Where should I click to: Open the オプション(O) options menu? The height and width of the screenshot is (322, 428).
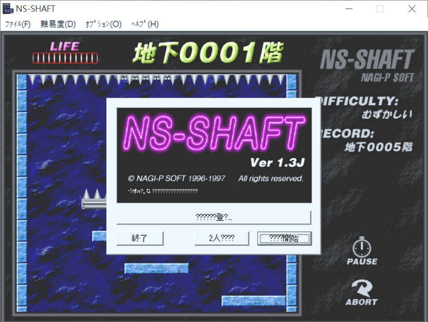103,24
